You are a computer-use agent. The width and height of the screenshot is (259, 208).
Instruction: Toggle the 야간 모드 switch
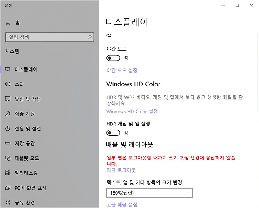(x=113, y=58)
